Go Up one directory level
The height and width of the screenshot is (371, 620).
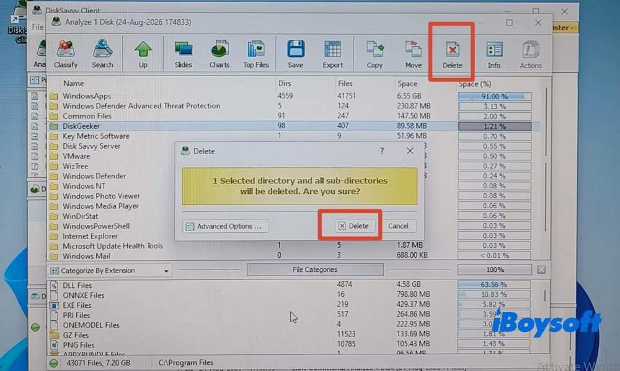pyautogui.click(x=143, y=54)
